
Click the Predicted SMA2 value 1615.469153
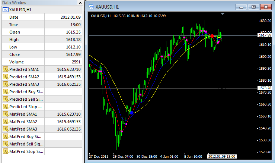point(69,77)
